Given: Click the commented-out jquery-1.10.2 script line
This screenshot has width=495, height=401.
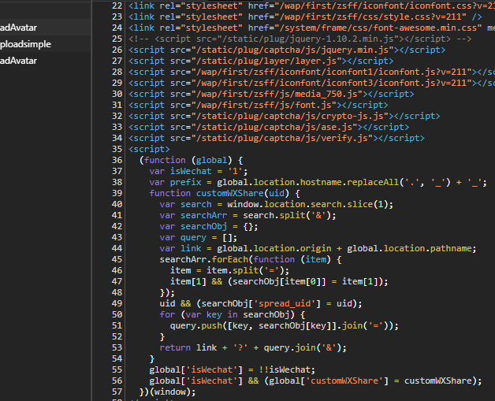Looking at the screenshot, I should (300, 39).
